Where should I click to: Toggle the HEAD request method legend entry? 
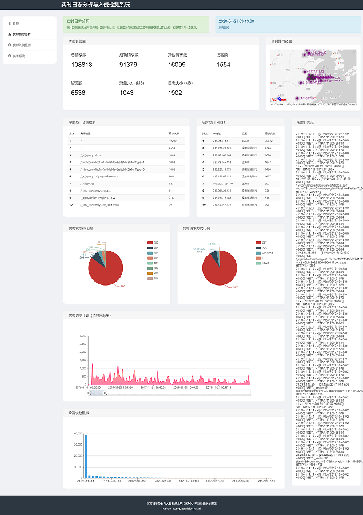[262, 263]
